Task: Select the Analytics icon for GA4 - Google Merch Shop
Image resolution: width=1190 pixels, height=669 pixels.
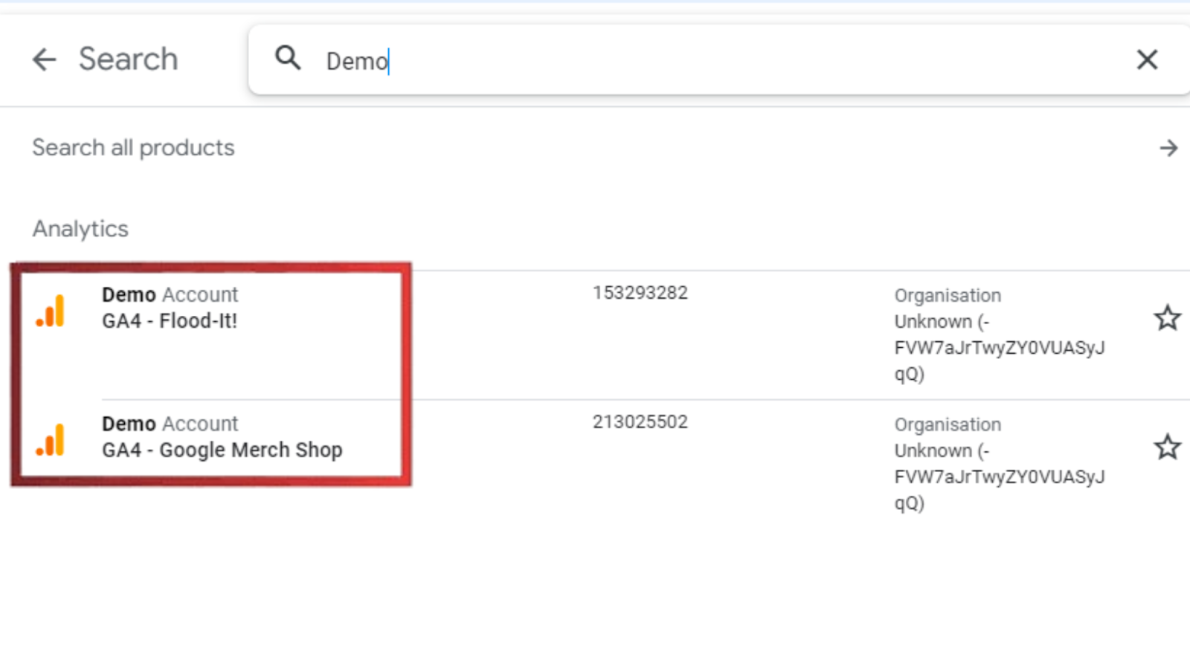Action: tap(51, 440)
